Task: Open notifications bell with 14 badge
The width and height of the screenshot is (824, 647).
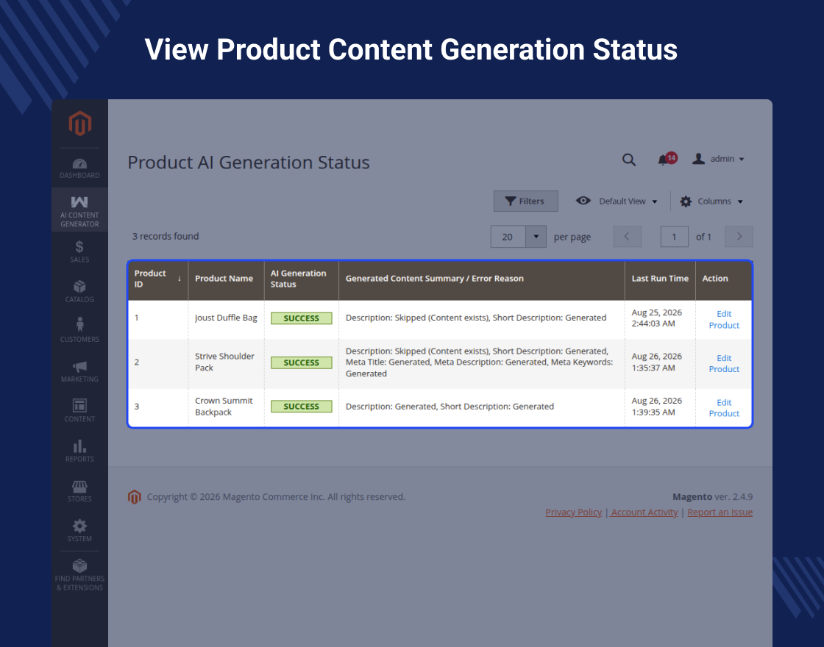Action: click(x=667, y=159)
